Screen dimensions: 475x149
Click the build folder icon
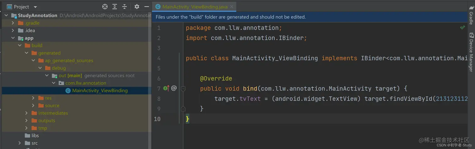(28, 45)
